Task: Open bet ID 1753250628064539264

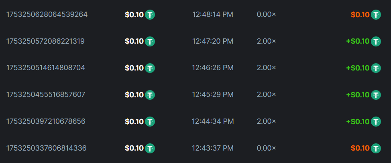Action: click(47, 15)
